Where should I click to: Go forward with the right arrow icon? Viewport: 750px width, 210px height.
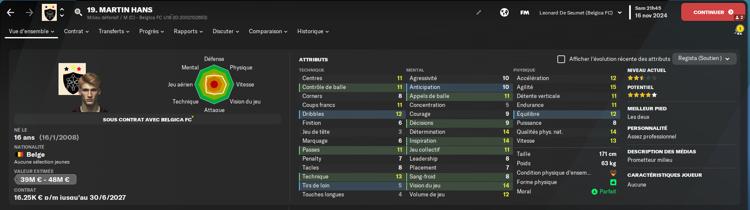[29, 13]
